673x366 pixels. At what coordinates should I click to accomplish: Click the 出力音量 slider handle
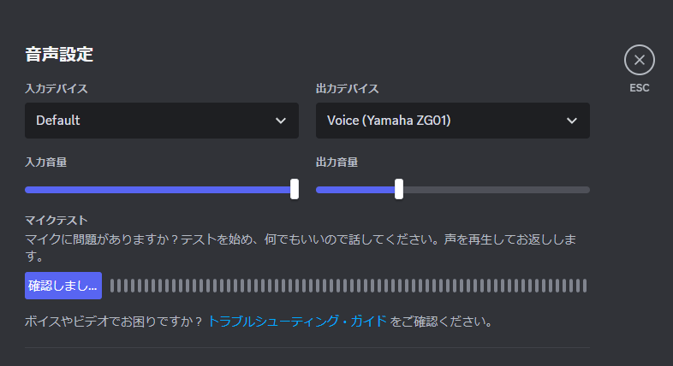399,189
